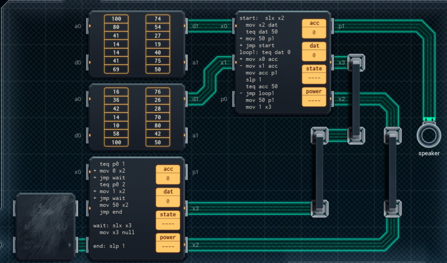Click the "loop1: teq dat 0" code line
The height and width of the screenshot is (263, 447).
coord(265,52)
